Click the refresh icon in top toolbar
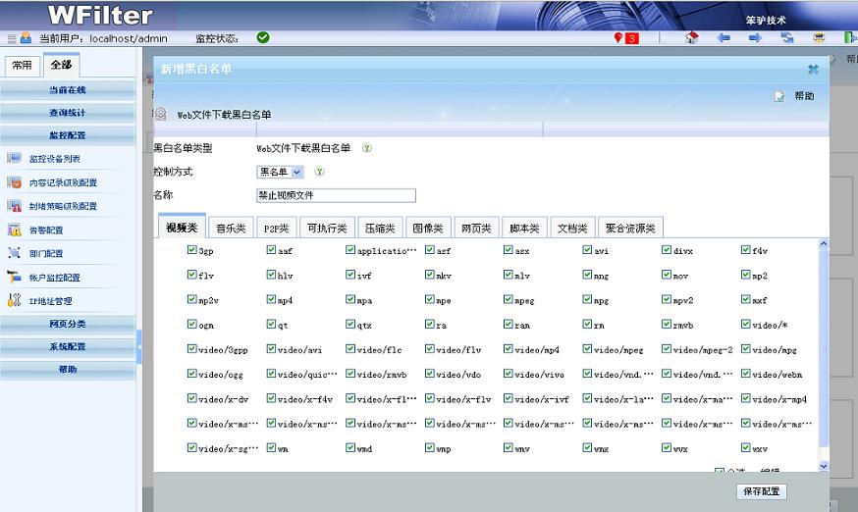This screenshot has width=858, height=512. click(787, 38)
